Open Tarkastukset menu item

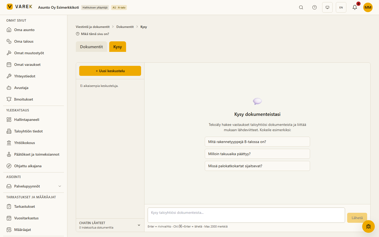click(34, 206)
